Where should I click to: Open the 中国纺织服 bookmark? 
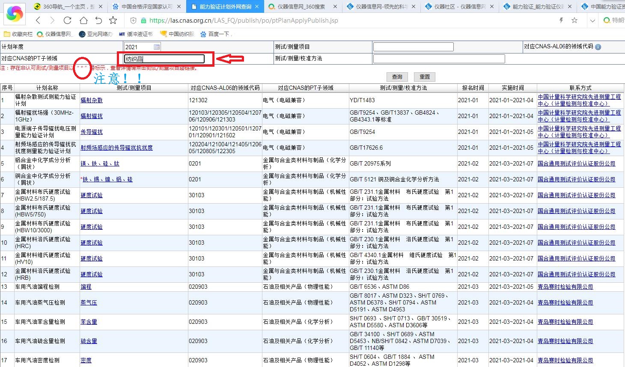177,34
